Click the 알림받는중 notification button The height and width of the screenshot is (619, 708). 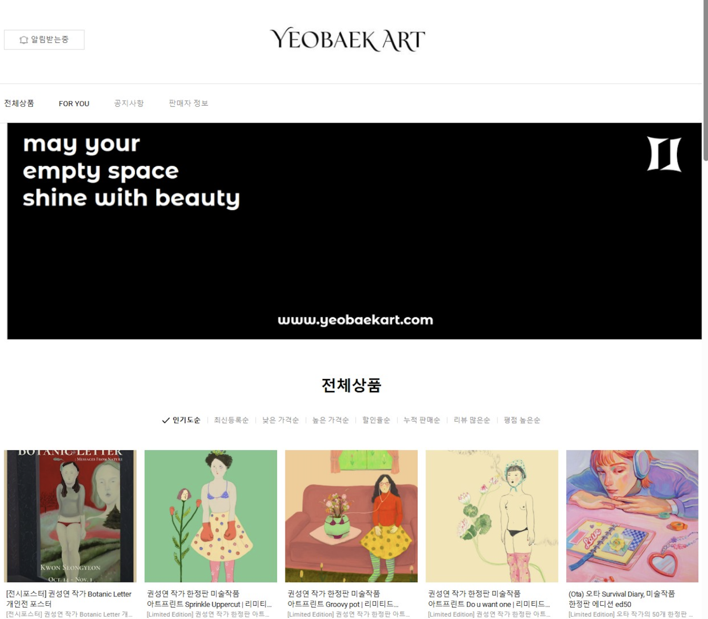click(44, 40)
